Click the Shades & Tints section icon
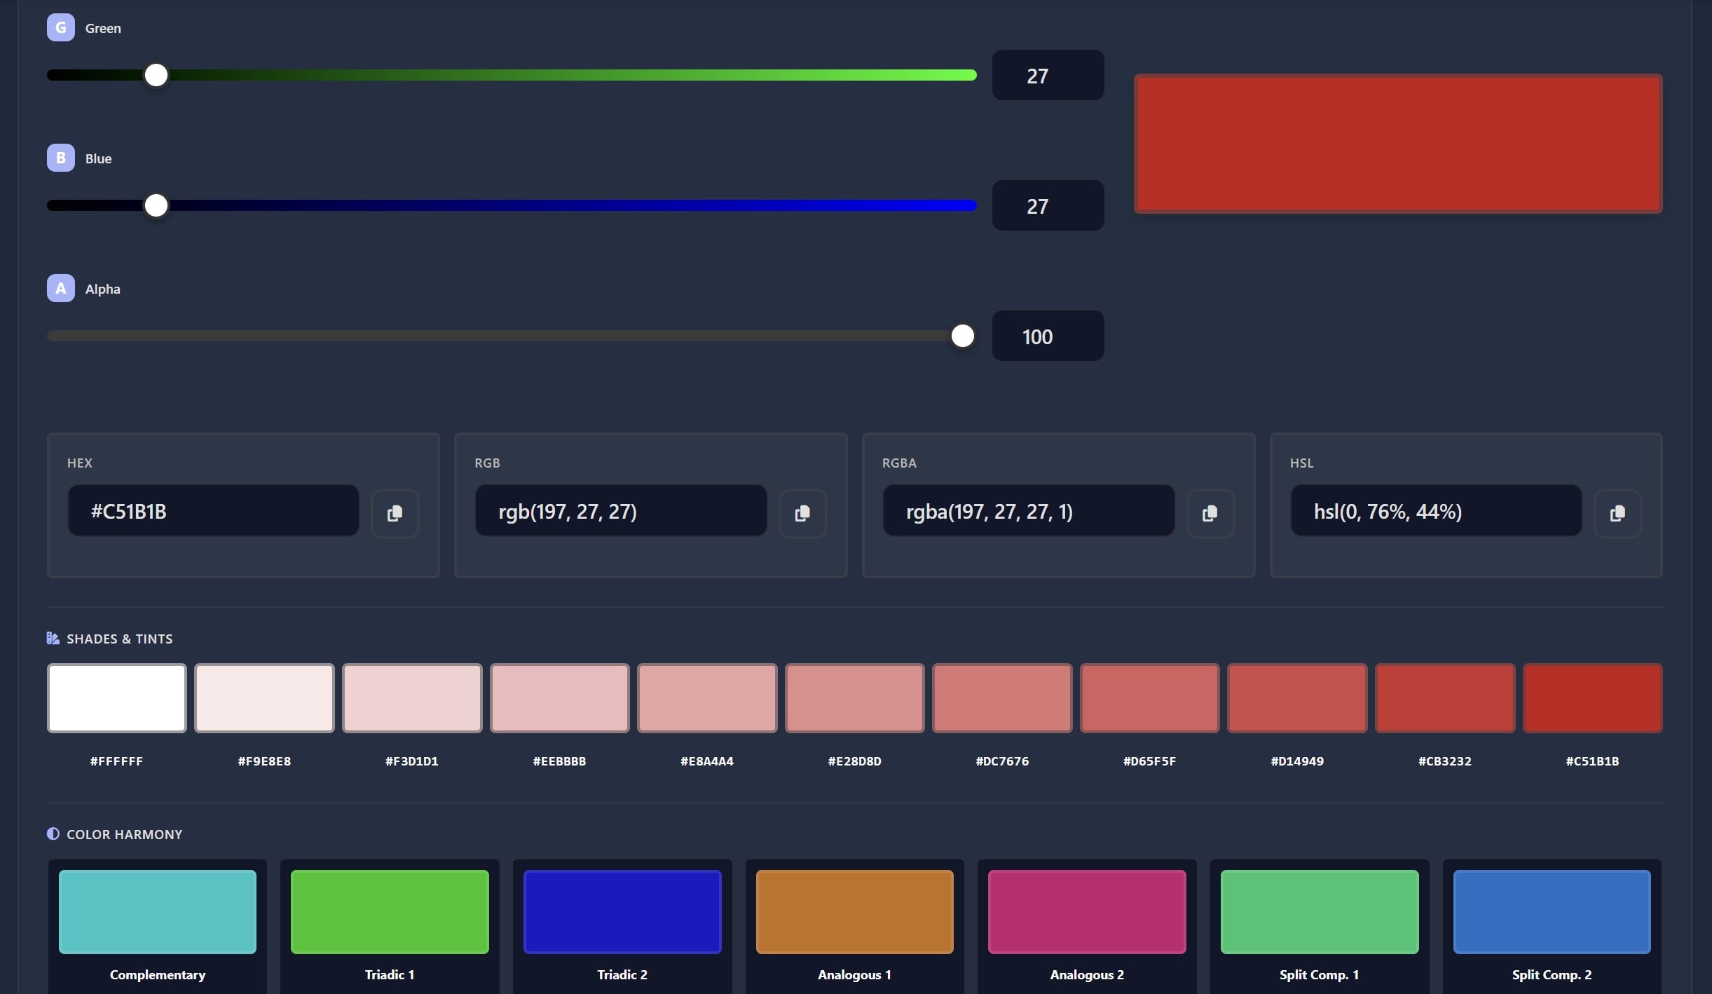Viewport: 1712px width, 994px height. [52, 638]
